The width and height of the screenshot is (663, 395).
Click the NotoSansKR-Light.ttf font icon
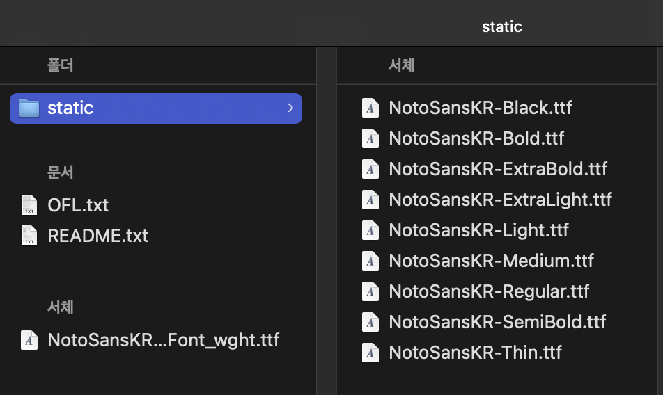tap(370, 230)
